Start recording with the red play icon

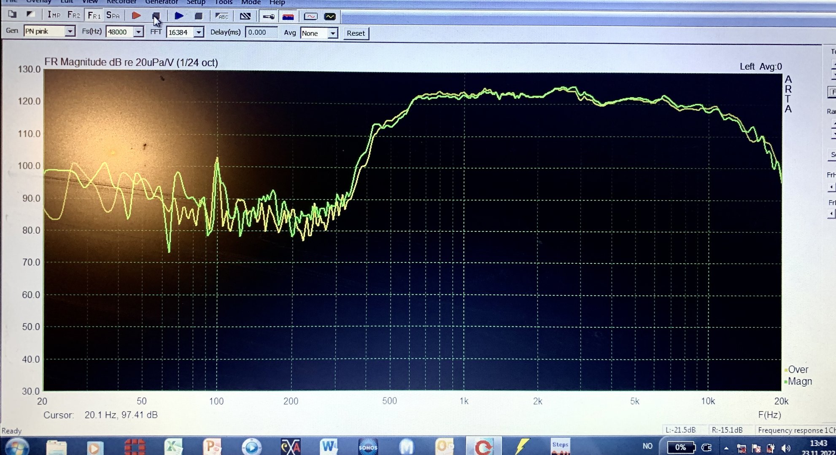click(x=136, y=16)
